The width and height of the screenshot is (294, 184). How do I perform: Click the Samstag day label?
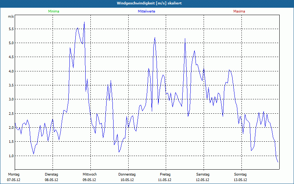tap(203, 174)
